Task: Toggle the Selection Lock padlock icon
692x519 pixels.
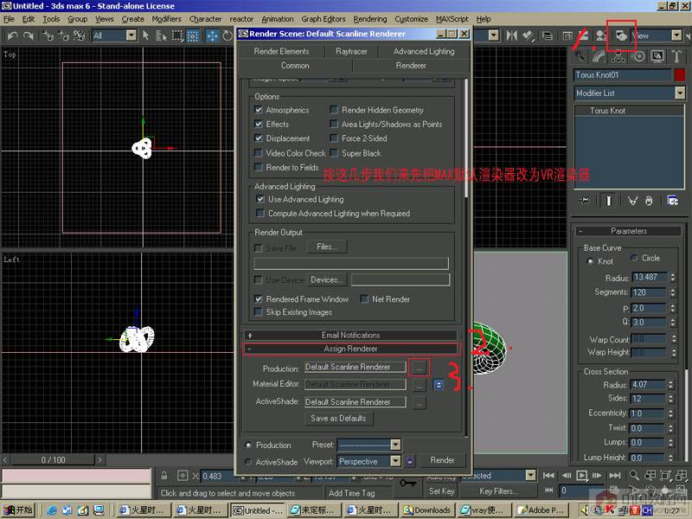Action: coord(164,476)
